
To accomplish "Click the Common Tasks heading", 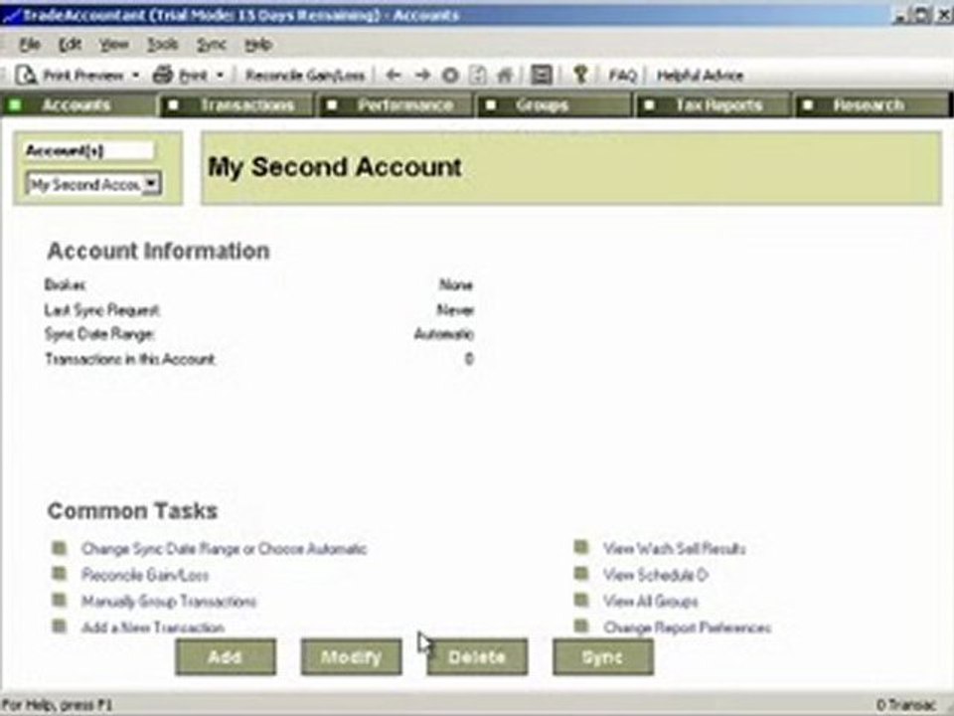I will point(132,511).
